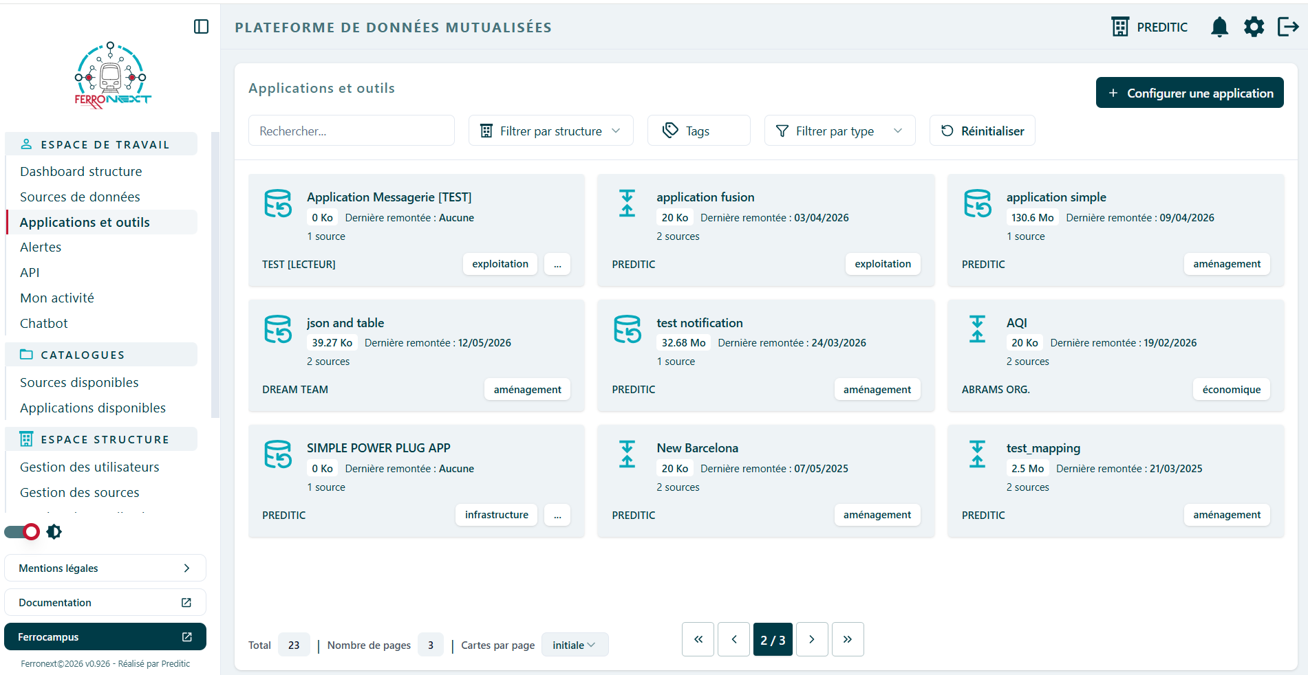The height and width of the screenshot is (675, 1308).
Task: Click infrastructure tag on SIMPLE POWER PLUG
Action: click(x=497, y=515)
